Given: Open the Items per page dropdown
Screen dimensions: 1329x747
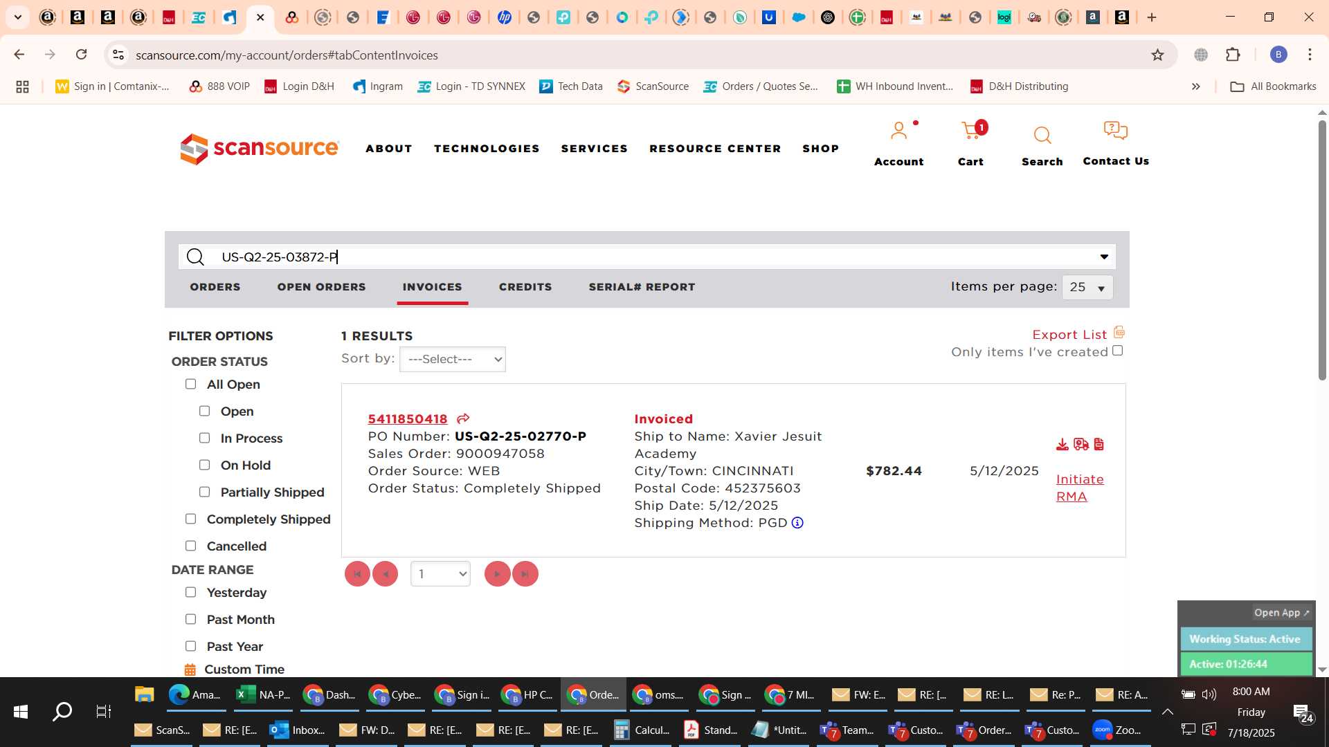Looking at the screenshot, I should (1087, 287).
